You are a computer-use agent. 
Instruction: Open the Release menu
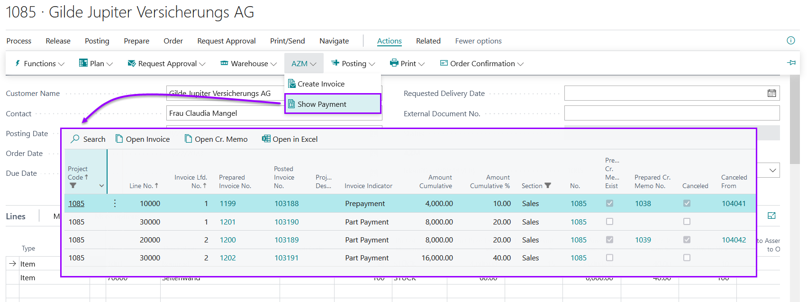point(58,41)
